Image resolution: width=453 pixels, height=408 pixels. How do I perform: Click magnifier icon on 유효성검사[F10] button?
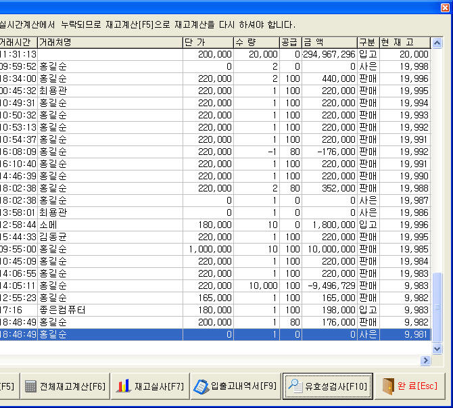[x=295, y=386]
